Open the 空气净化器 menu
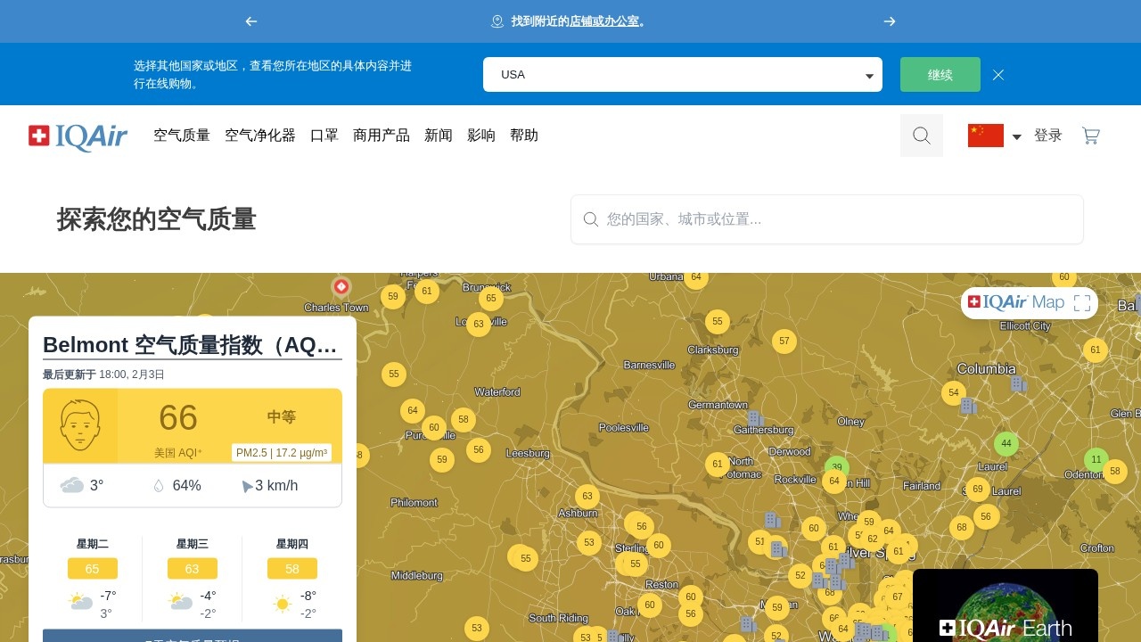This screenshot has height=642, width=1141. point(259,136)
